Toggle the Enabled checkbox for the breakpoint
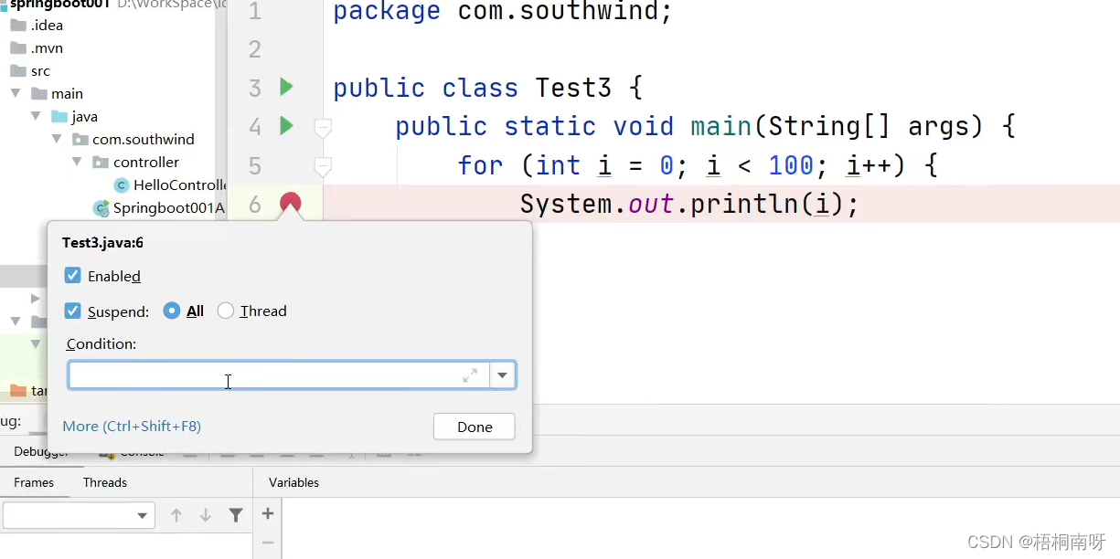The image size is (1120, 559). (x=73, y=276)
